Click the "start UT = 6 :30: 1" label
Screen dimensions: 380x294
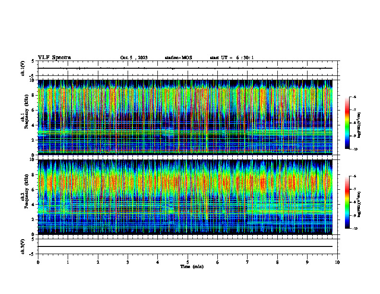pyautogui.click(x=232, y=58)
